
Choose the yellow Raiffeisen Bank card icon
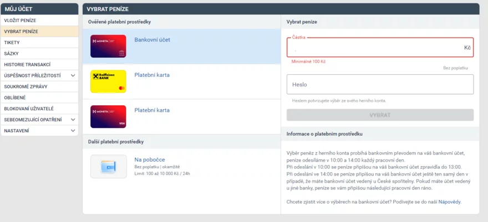pyautogui.click(x=108, y=81)
